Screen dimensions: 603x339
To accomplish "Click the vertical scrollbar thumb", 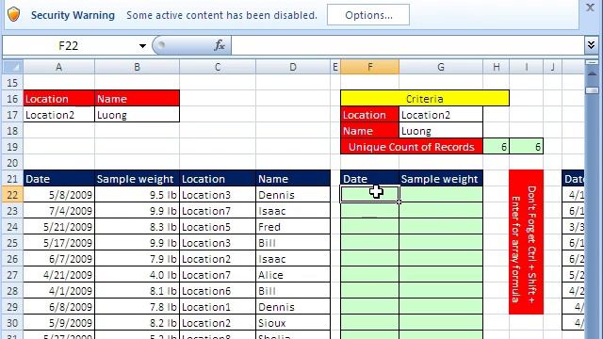I will point(592,90).
